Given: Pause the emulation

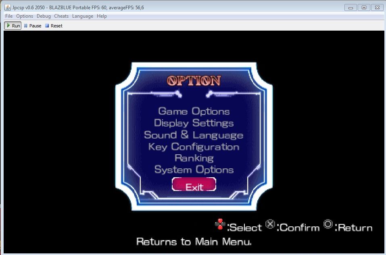Looking at the screenshot, I should [x=33, y=25].
